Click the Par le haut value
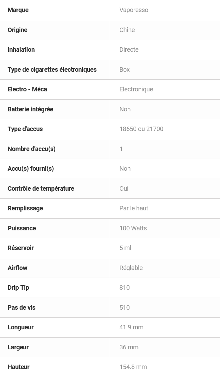This screenshot has height=376, width=220. coord(134,208)
